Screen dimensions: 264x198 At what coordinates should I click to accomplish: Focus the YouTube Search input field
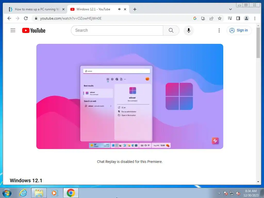[117, 30]
